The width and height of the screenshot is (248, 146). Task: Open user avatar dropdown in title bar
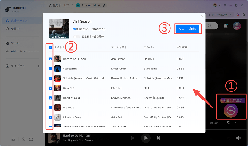pyautogui.click(x=217, y=5)
